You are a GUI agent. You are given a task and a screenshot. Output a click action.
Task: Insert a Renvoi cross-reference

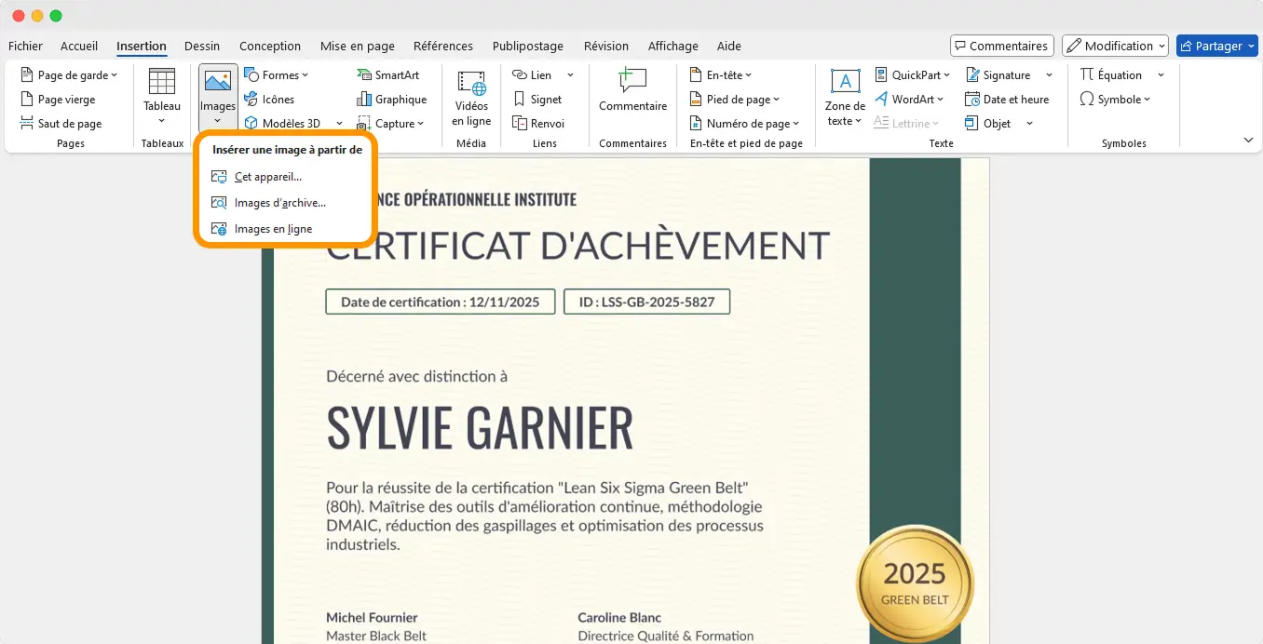tap(538, 124)
